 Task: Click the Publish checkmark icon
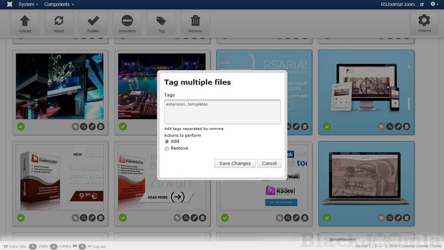pos(93,23)
